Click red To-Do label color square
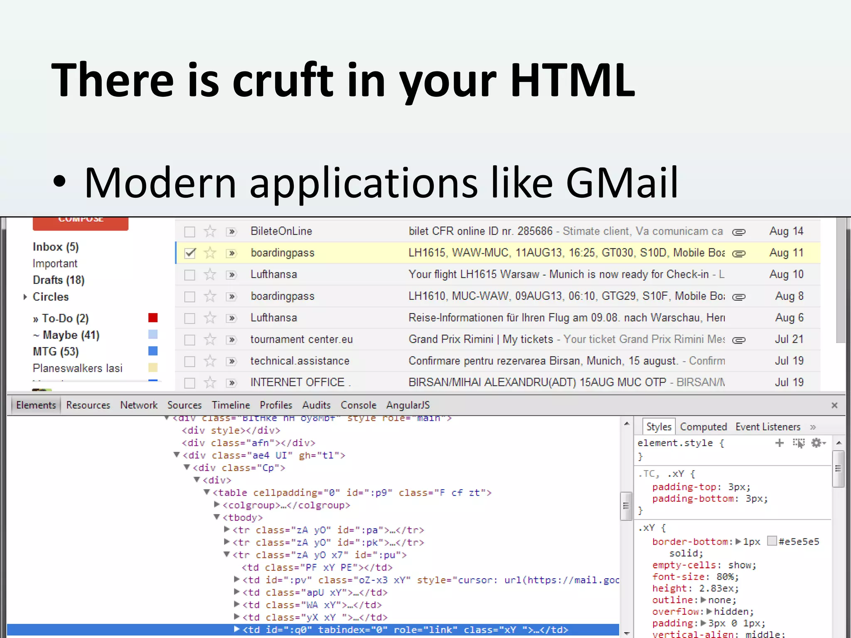This screenshot has height=638, width=851. point(153,318)
